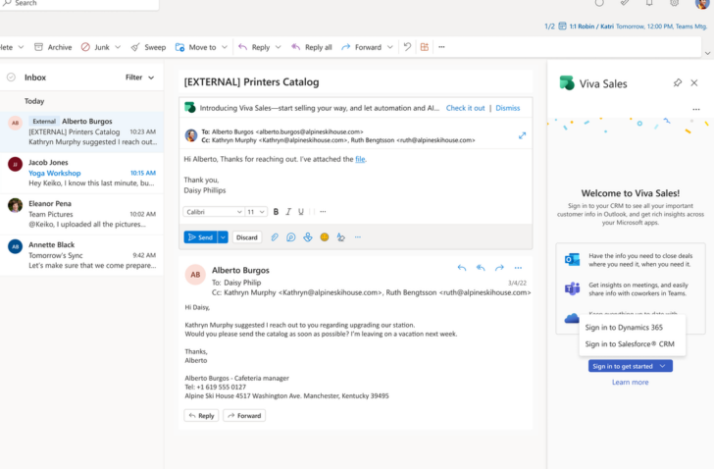
Task: Open the Calibri font dropdown
Action: tap(213, 212)
